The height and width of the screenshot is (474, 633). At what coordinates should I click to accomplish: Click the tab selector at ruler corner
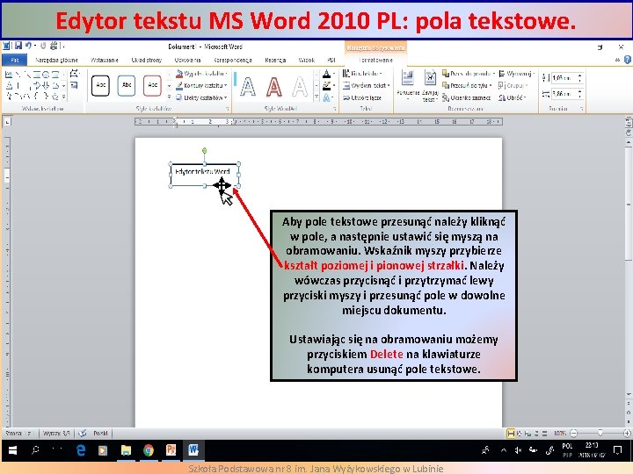point(7,121)
